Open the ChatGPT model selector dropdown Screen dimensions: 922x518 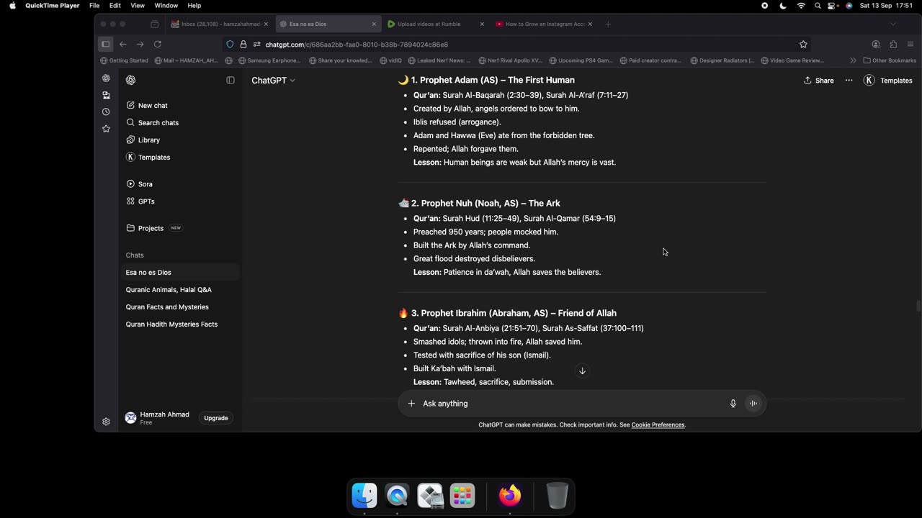coord(273,81)
